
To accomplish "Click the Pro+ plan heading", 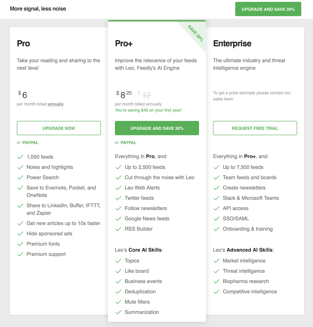I will 124,43.
